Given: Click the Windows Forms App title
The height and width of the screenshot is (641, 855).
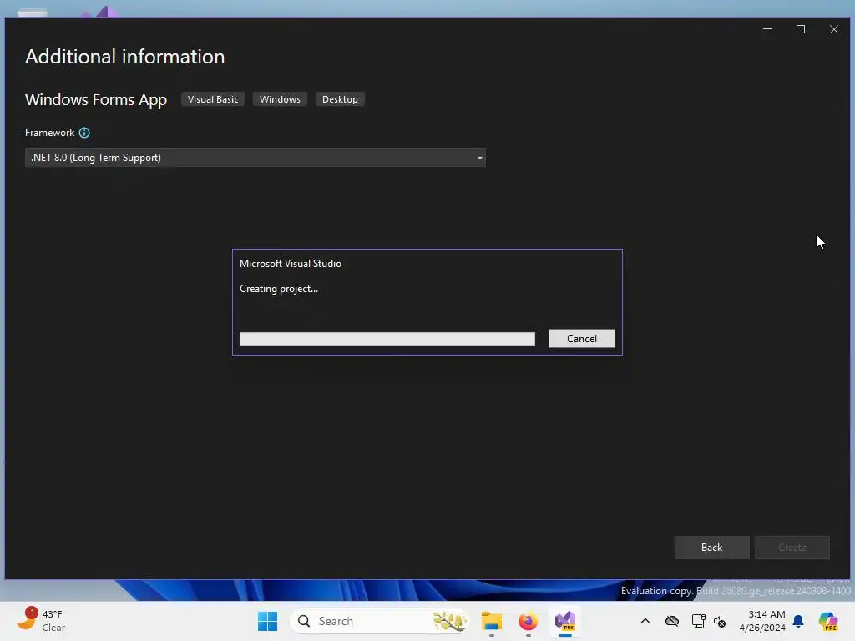Looking at the screenshot, I should click(96, 100).
